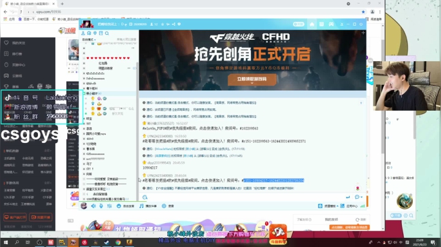
Task: Open the app center button
Action: tap(349, 206)
